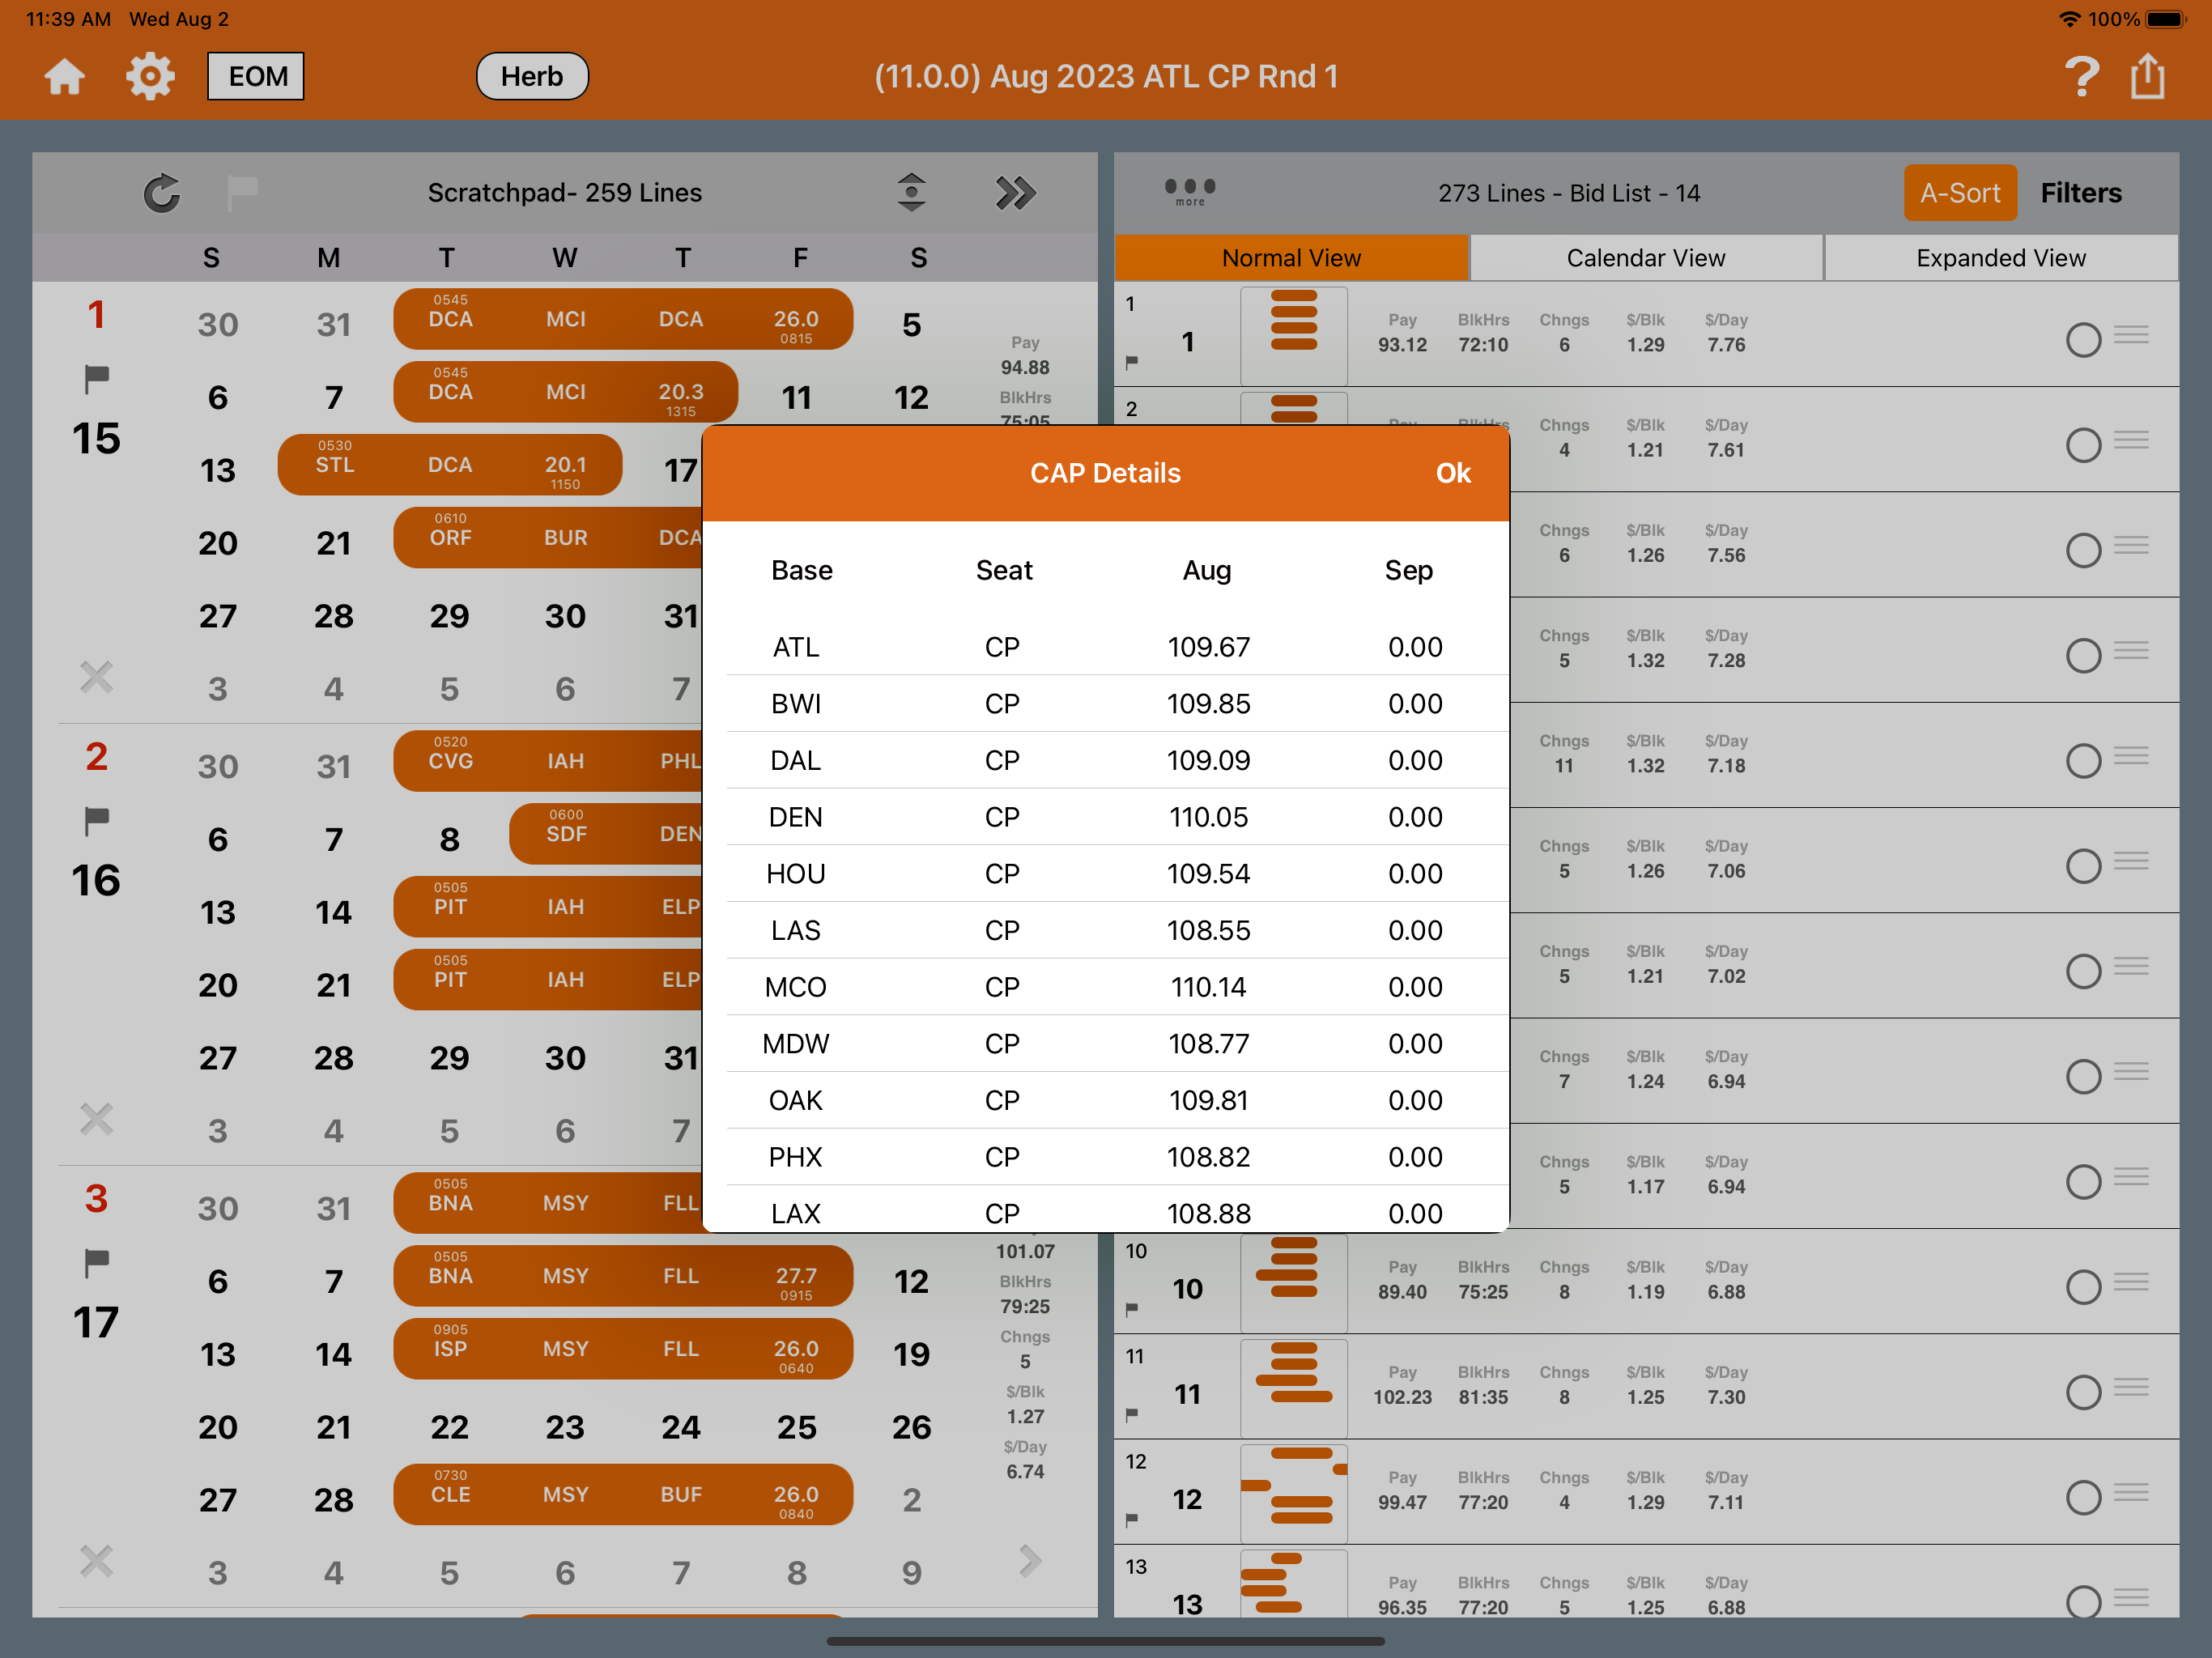The height and width of the screenshot is (1658, 2212).
Task: Tap the Sep column header
Action: [x=1408, y=570]
